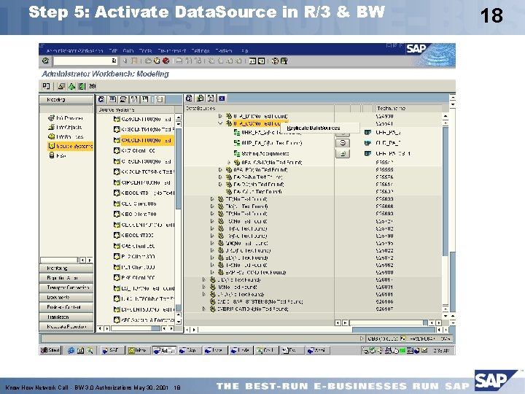The image size is (525, 394).
Task: Click the Save icon in the toolbar
Action: point(134,61)
